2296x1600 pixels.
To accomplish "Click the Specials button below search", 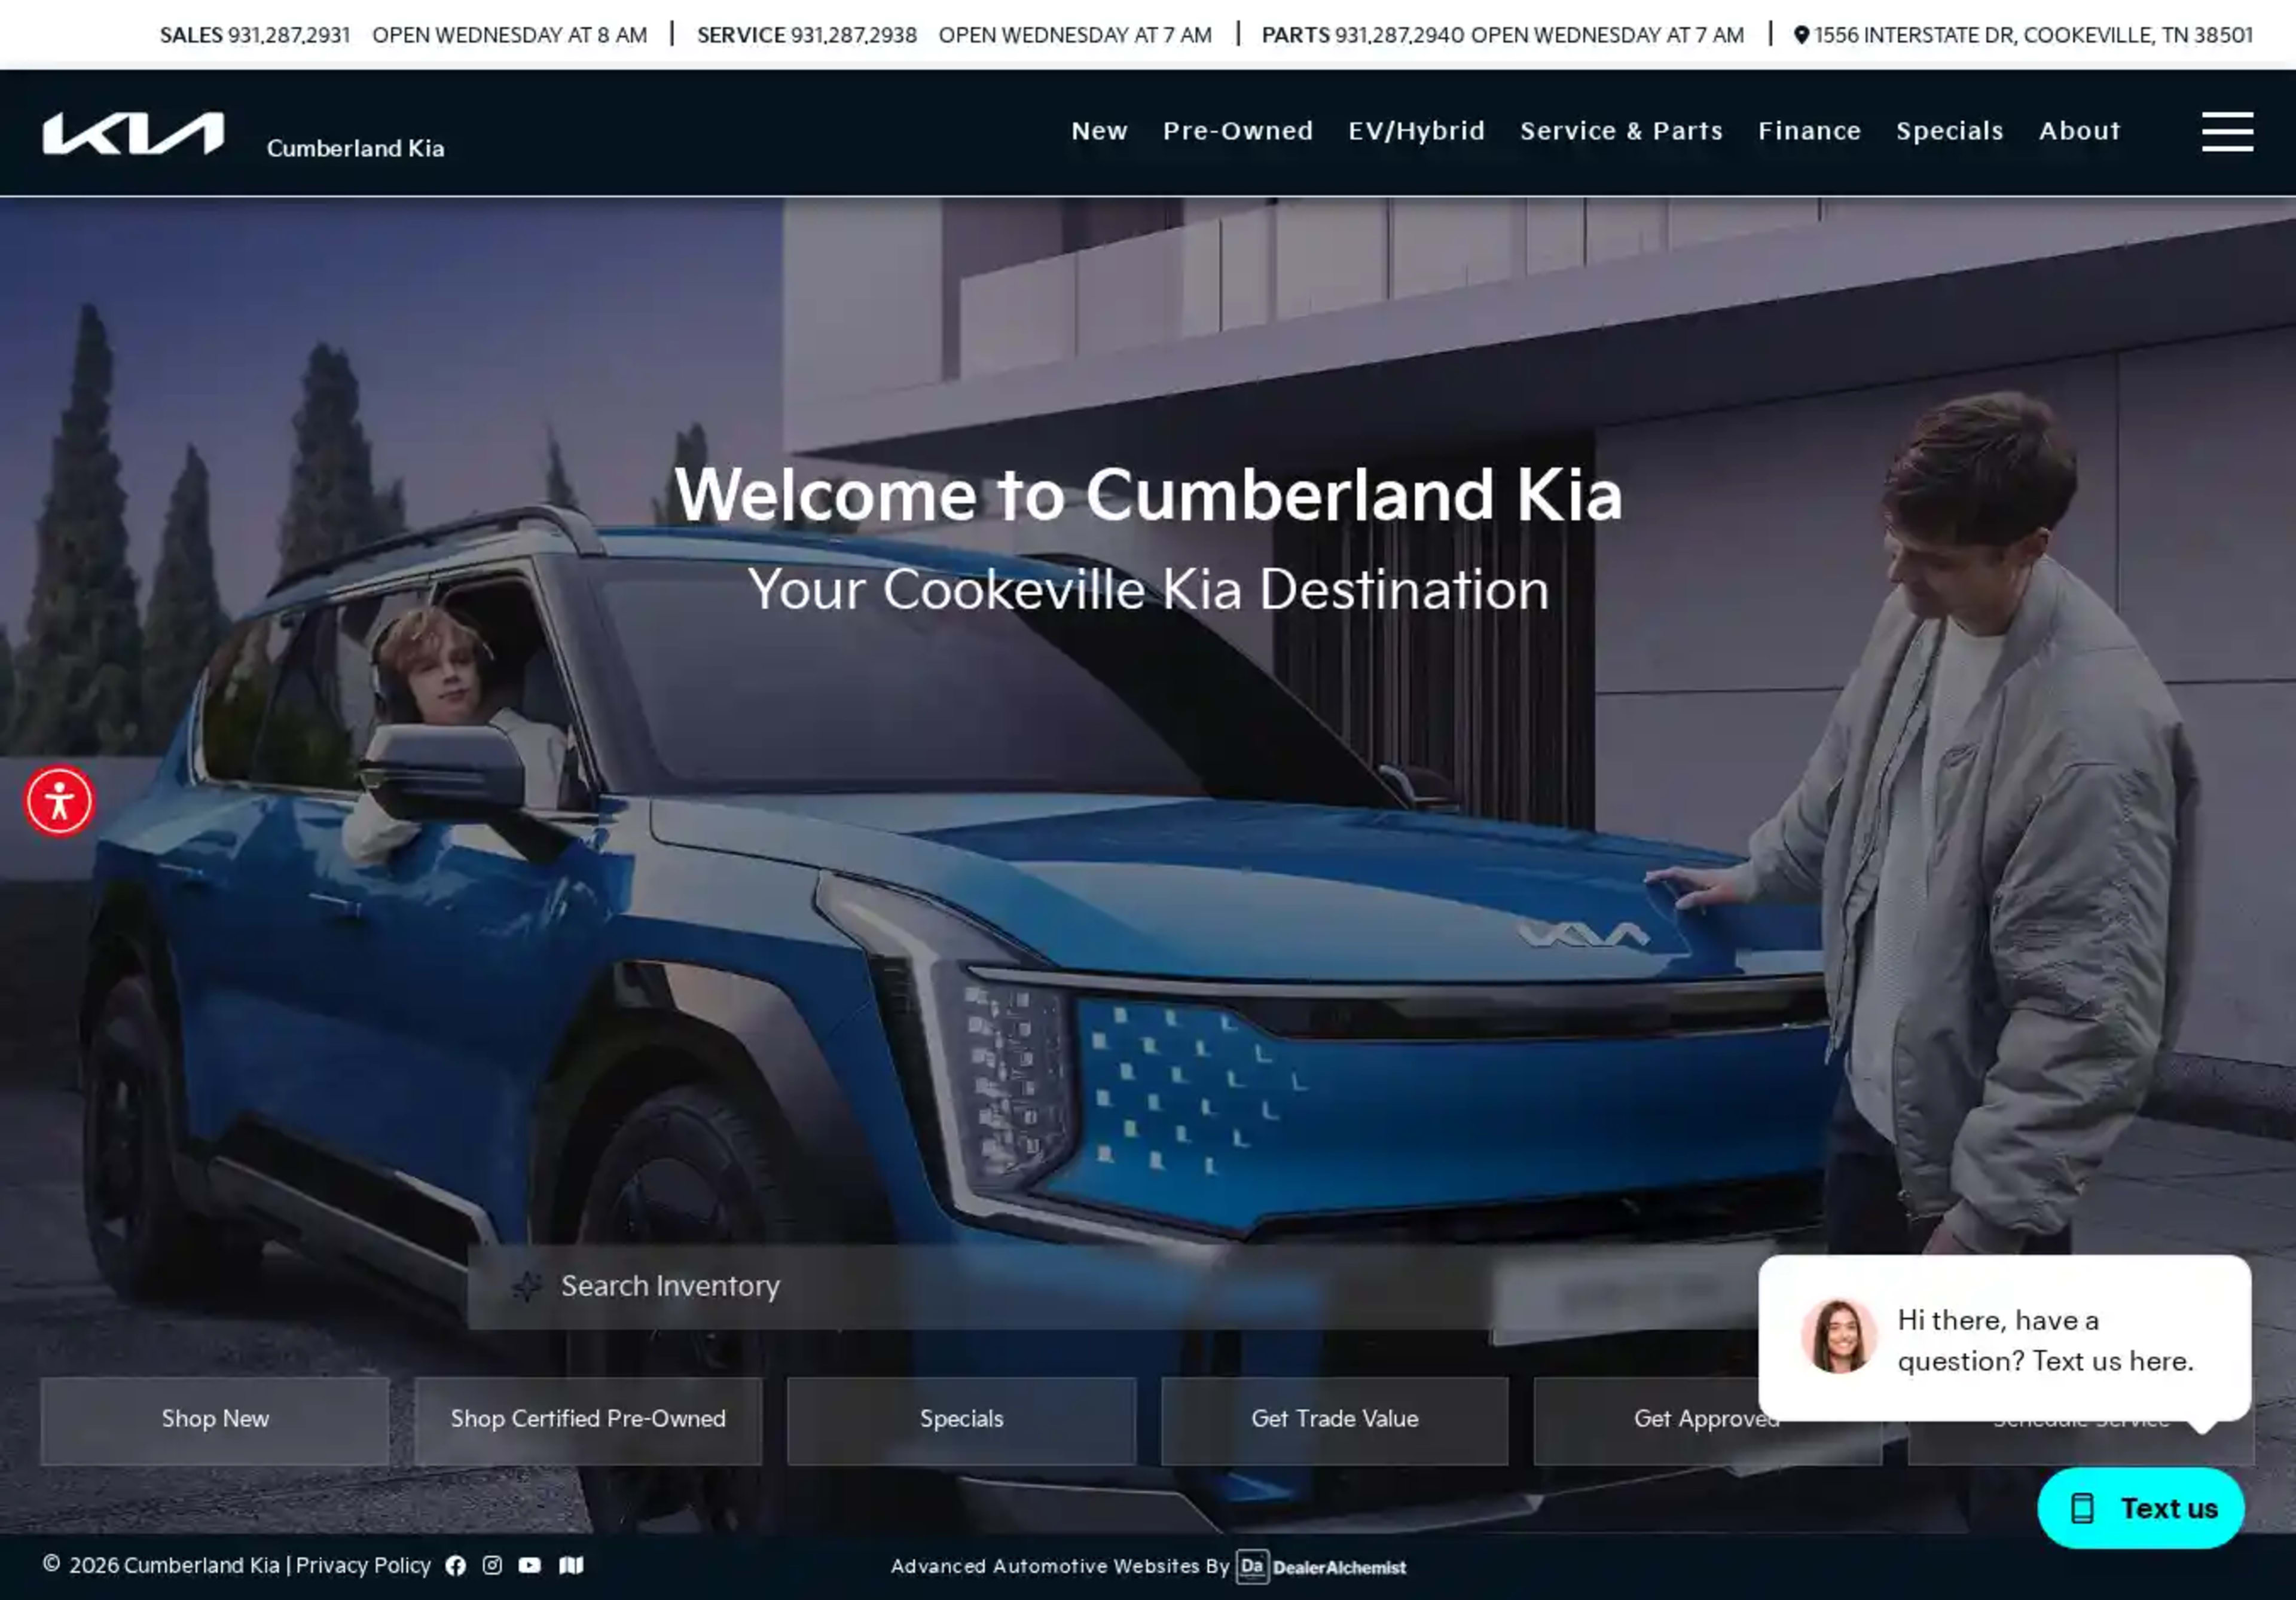I will pyautogui.click(x=961, y=1420).
